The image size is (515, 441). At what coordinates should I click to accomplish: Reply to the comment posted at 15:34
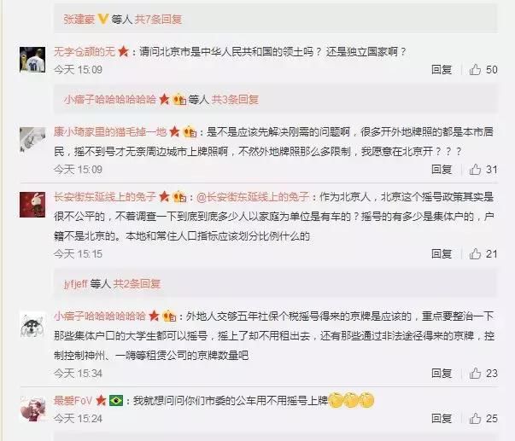pos(442,373)
